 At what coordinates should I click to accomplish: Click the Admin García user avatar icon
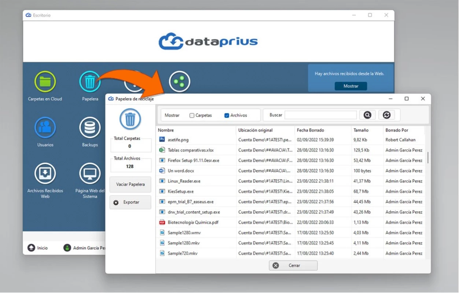pos(67,248)
